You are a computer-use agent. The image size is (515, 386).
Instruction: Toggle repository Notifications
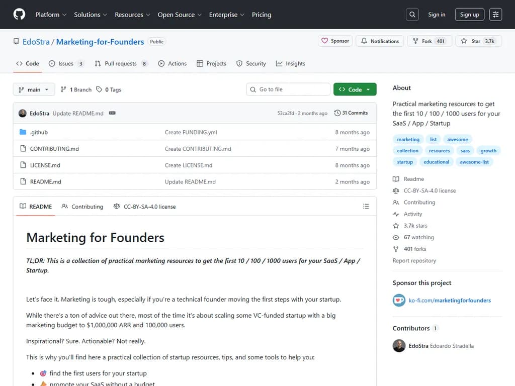coord(380,41)
